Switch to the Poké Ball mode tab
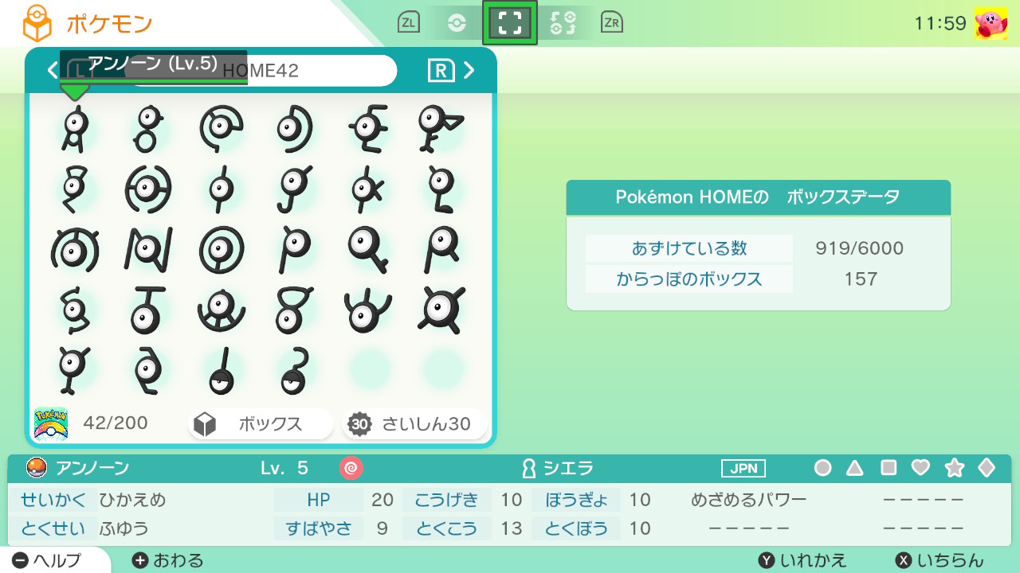 457,23
